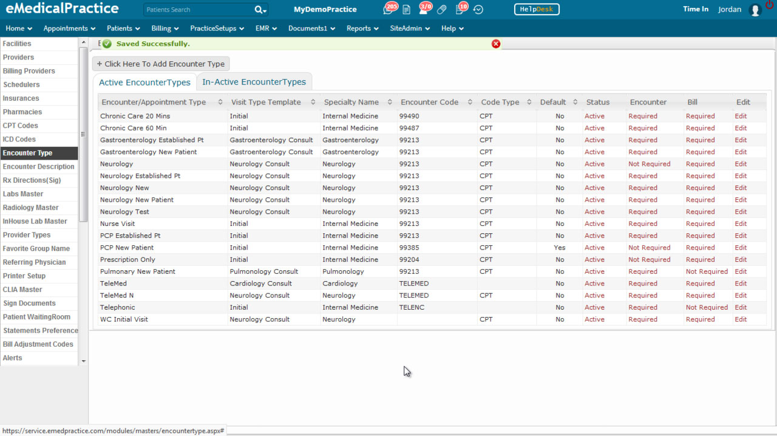Edit the Chronic Care 20 Mins row
The height and width of the screenshot is (436, 777).
[741, 116]
